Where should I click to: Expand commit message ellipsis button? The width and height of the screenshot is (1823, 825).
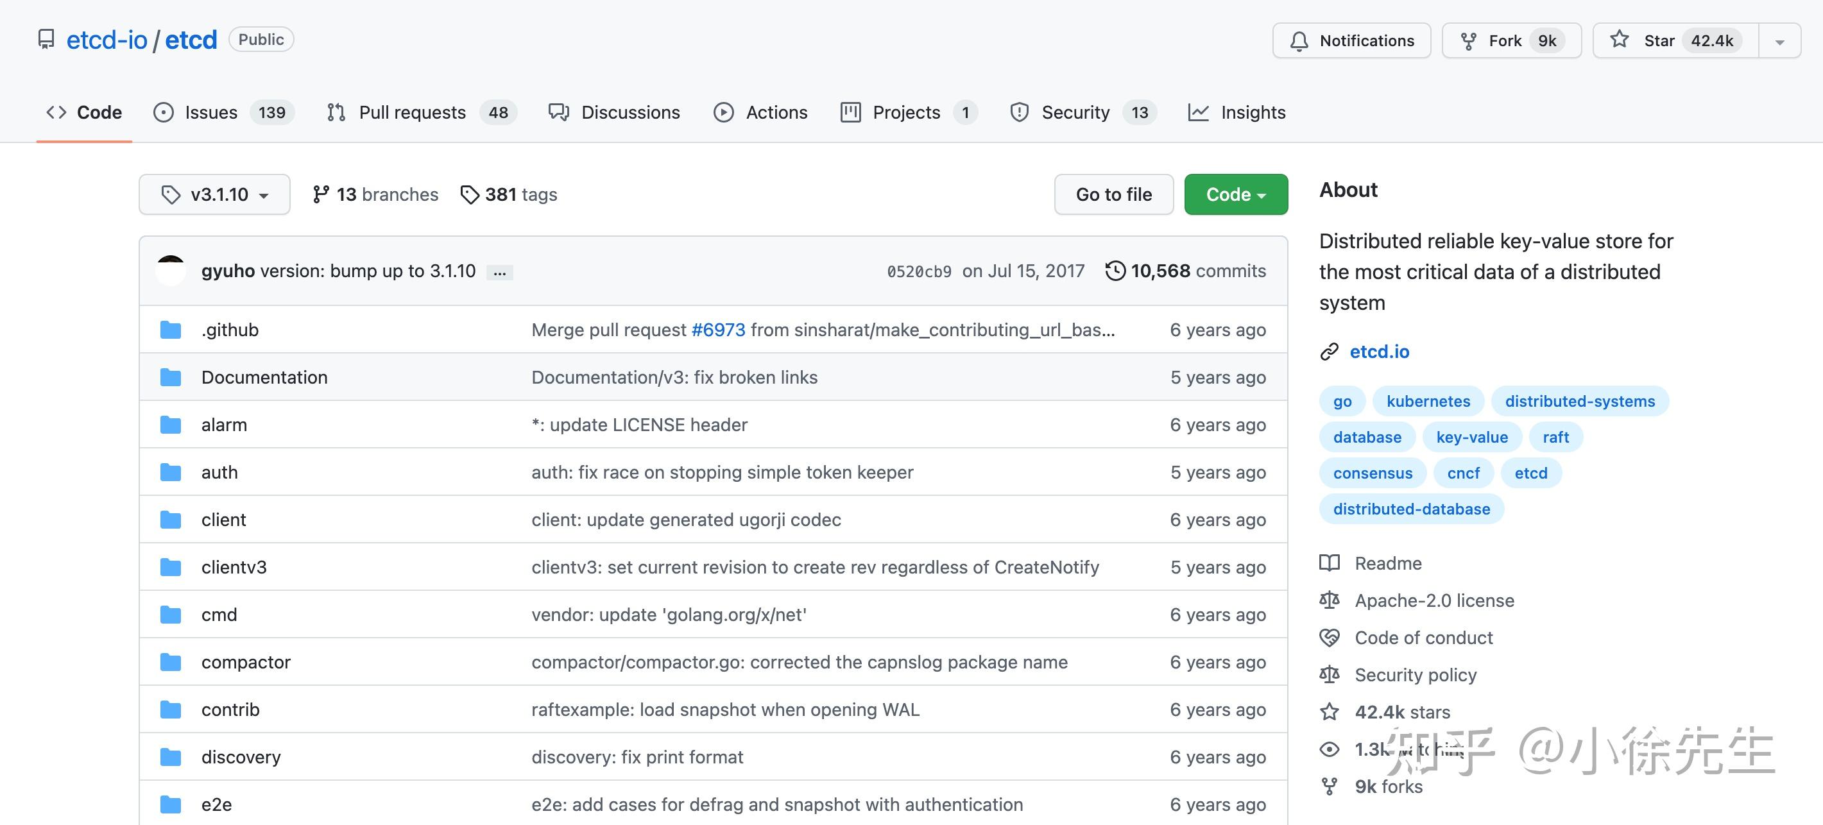(x=500, y=273)
